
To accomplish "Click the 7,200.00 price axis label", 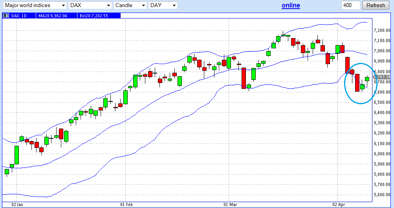I will pyautogui.click(x=382, y=30).
